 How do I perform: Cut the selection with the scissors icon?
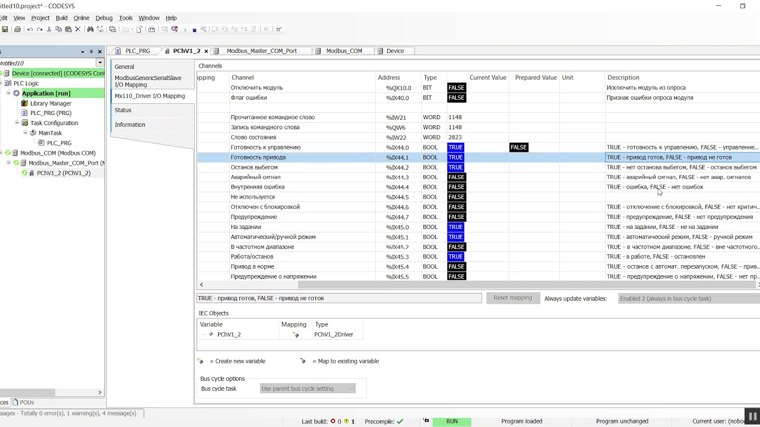point(49,29)
